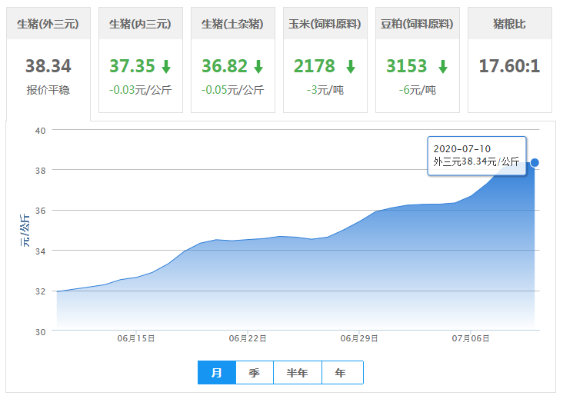Screen dimensions: 563x399
Task: Click the down arrow next to 3153
Action: coord(442,67)
